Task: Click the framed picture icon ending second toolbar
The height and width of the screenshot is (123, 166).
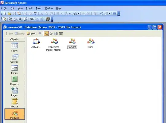Action: 48,19
